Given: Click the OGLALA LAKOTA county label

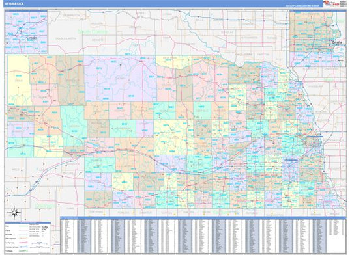Looking at the screenshot, I should [x=66, y=38].
